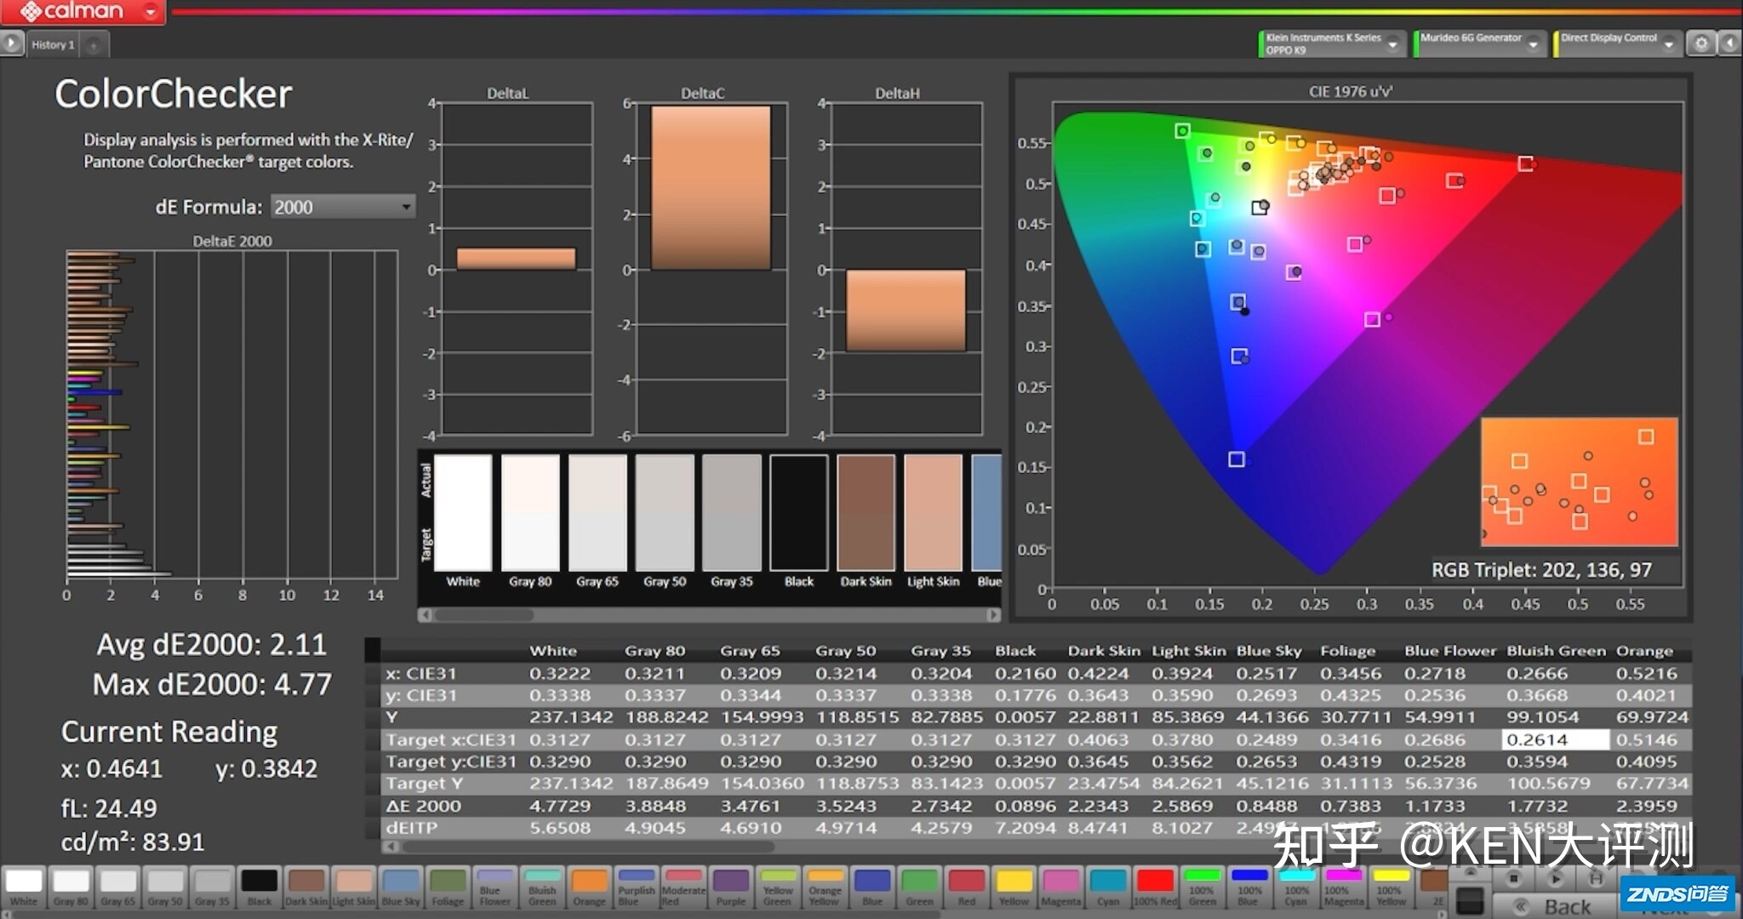Collapse side panel with left arrow icon
The height and width of the screenshot is (919, 1743).
[1729, 43]
